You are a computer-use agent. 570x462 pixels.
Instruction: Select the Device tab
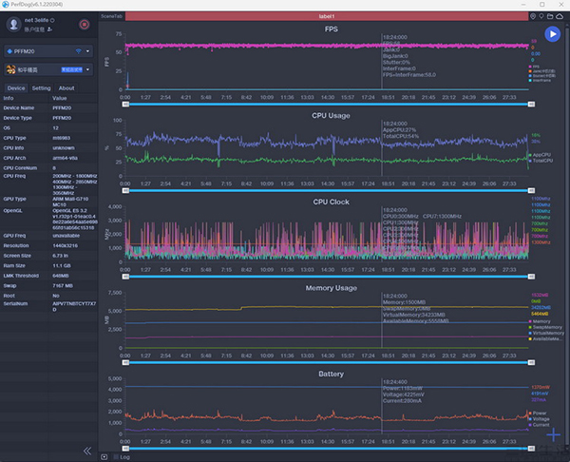[x=16, y=87]
